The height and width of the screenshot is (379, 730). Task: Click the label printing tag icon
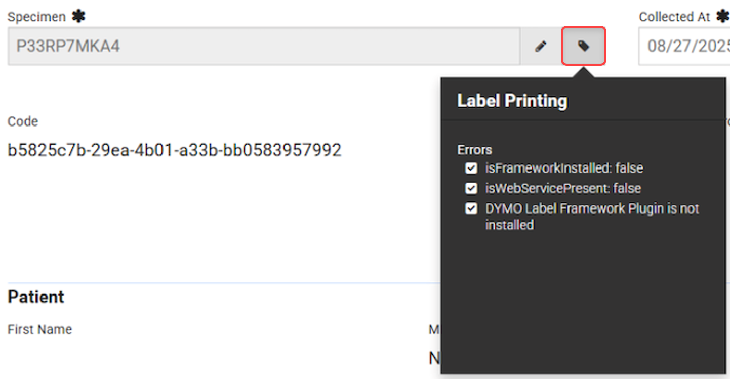[584, 47]
